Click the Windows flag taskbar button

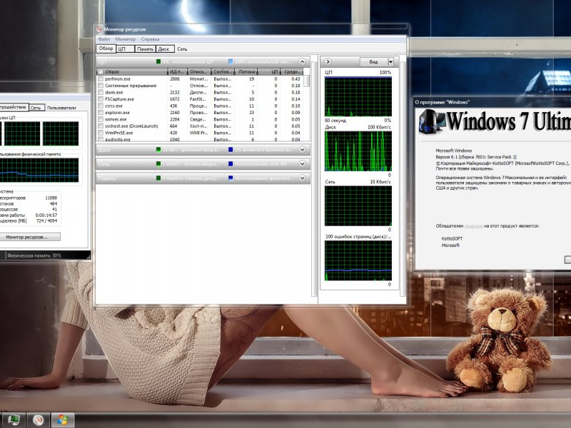coord(63,420)
